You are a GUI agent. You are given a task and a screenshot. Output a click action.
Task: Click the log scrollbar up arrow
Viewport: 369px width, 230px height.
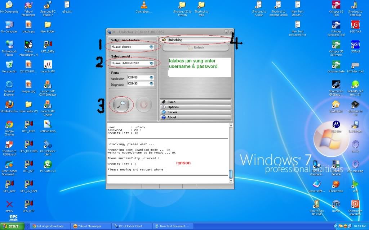(x=231, y=125)
